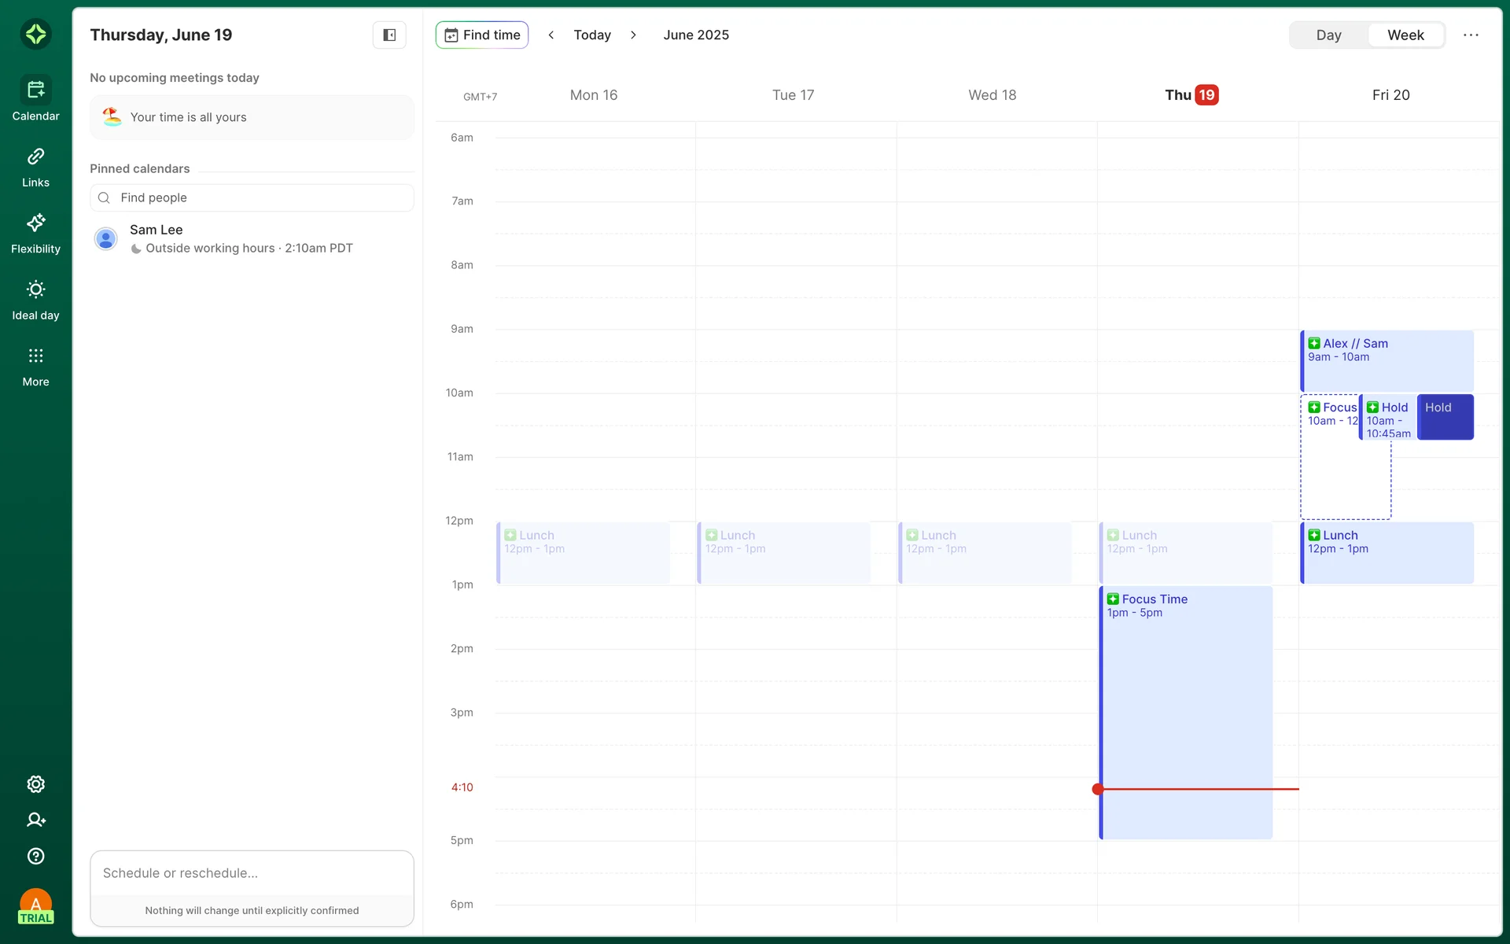Jump to Today in calendar
The image size is (1510, 944).
[x=592, y=35]
